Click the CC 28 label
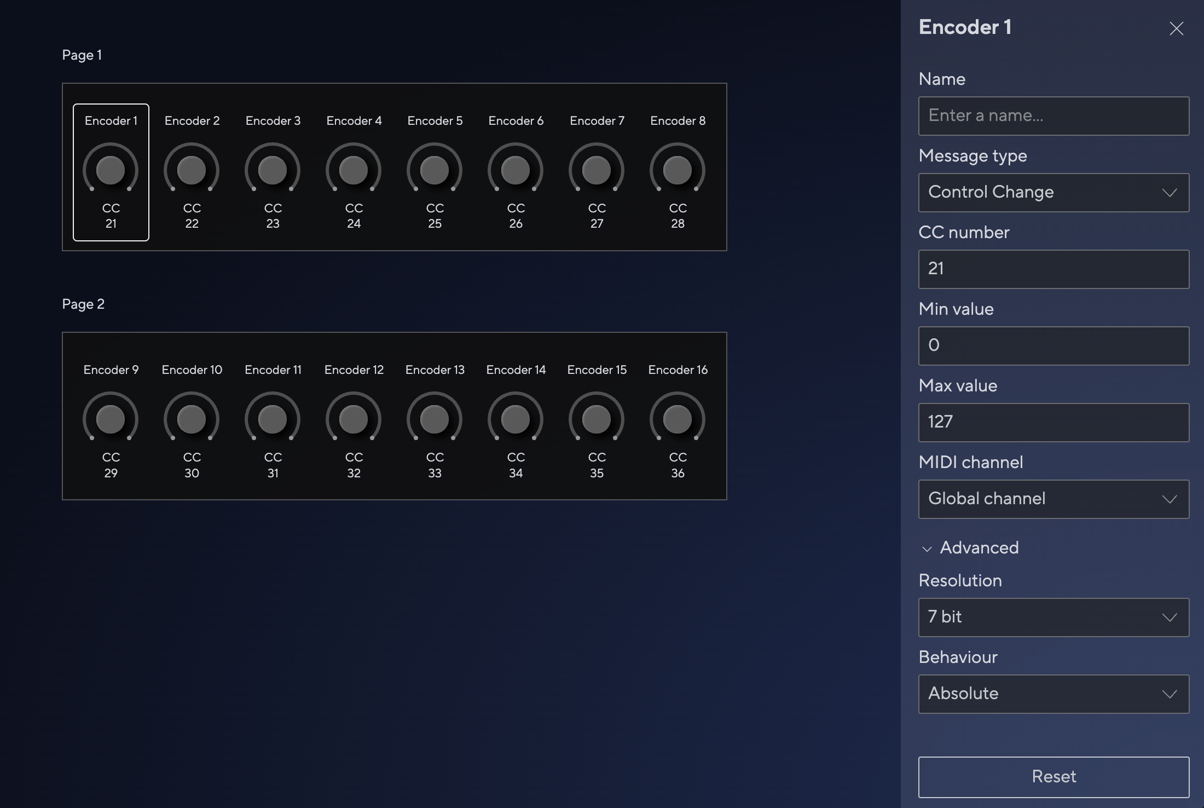The image size is (1204, 808). pyautogui.click(x=678, y=216)
